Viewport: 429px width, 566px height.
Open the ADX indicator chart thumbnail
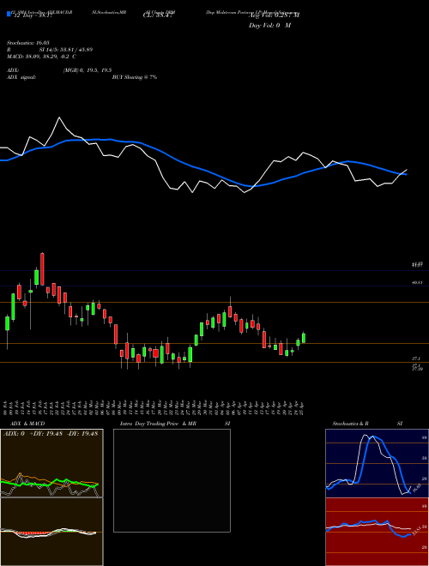51,463
